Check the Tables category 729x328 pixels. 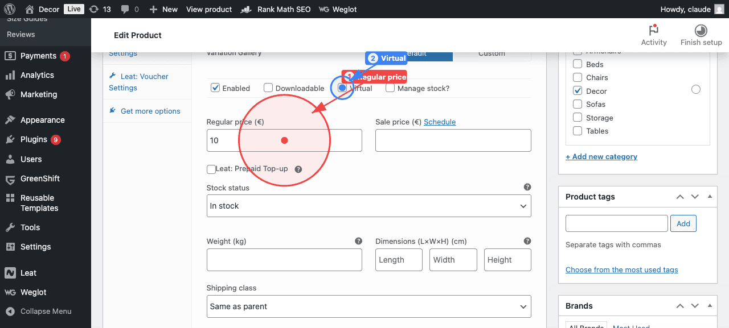[x=578, y=131]
